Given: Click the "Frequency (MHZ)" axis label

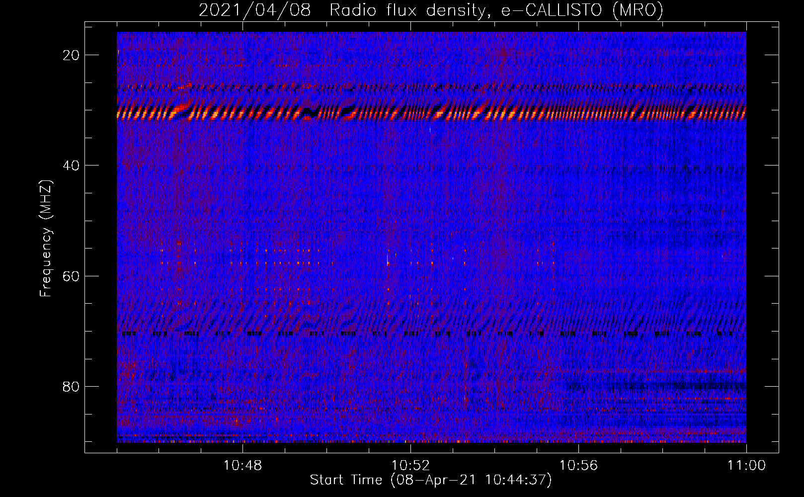Looking at the screenshot, I should coord(46,239).
